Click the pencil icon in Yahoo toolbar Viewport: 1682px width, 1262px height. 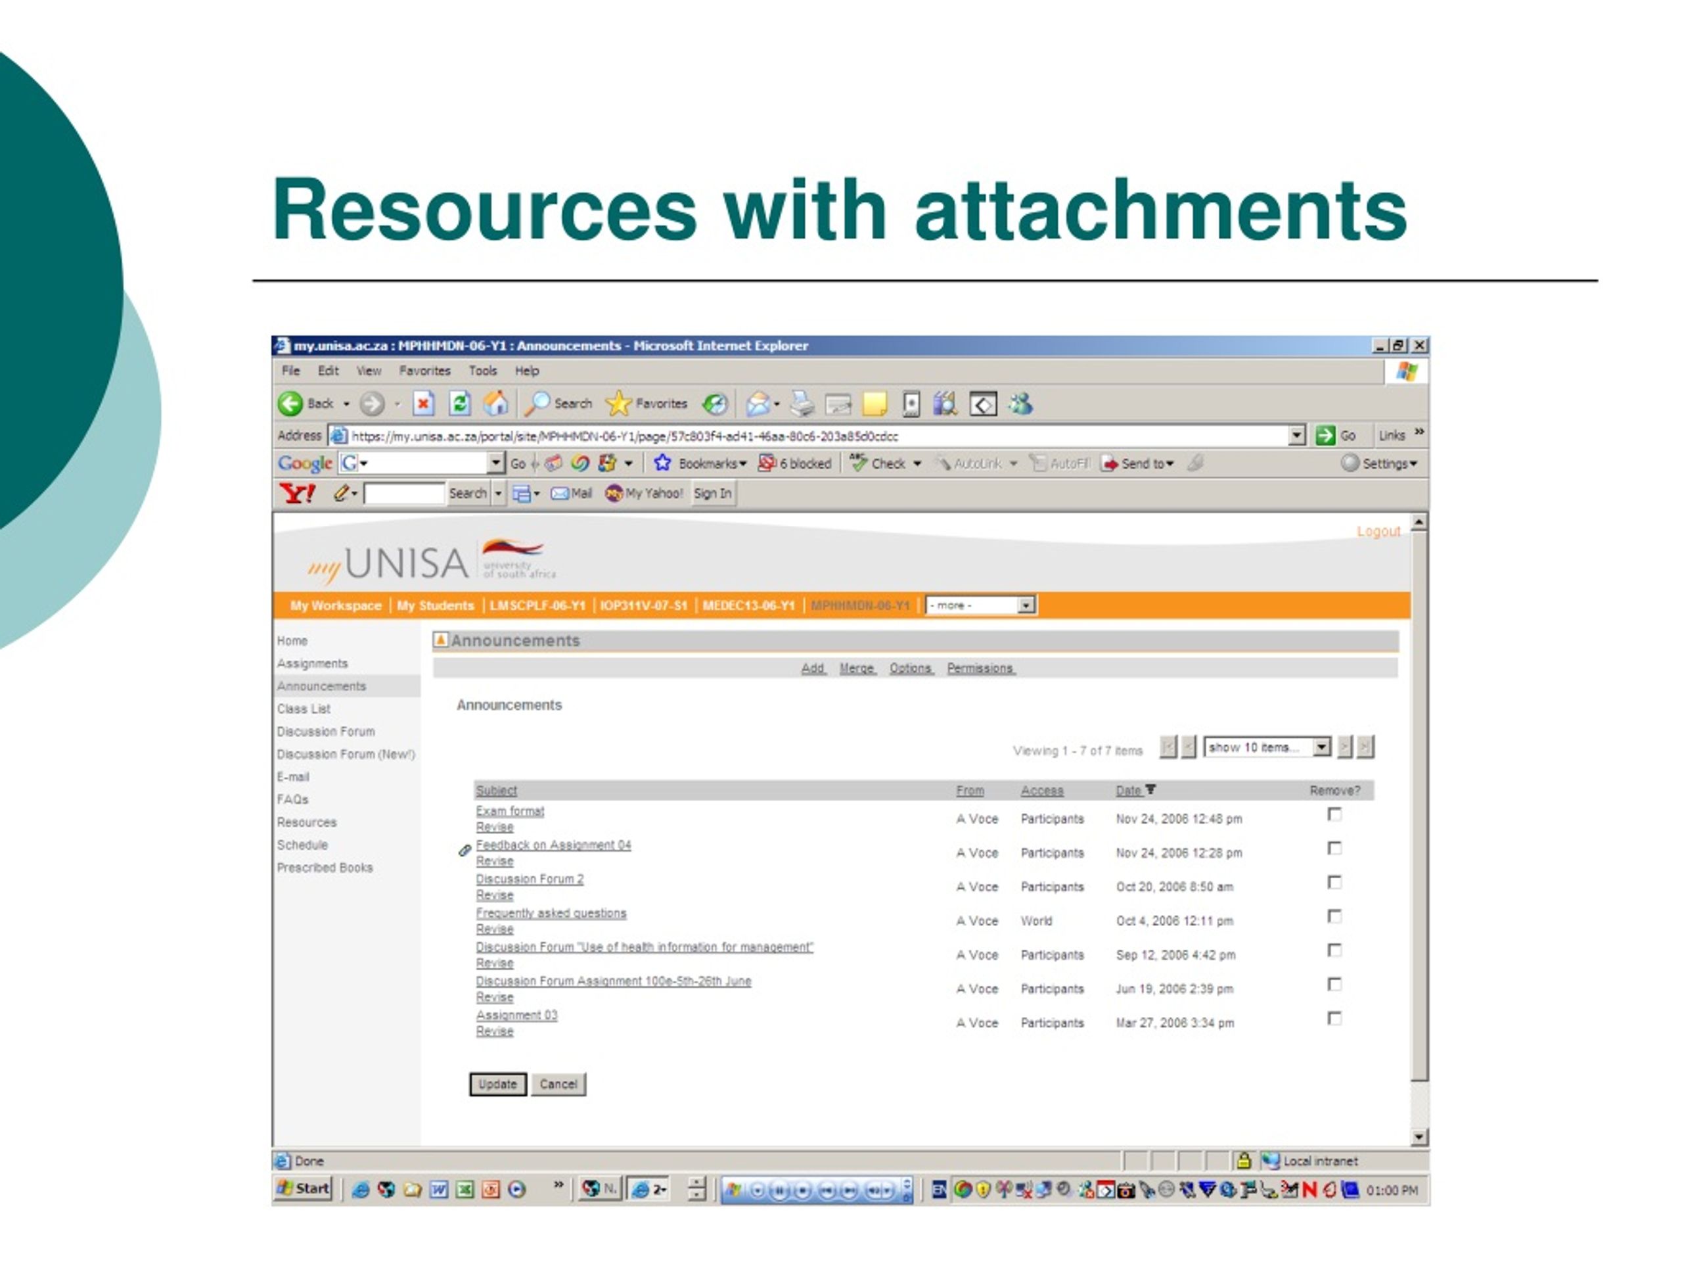[342, 493]
